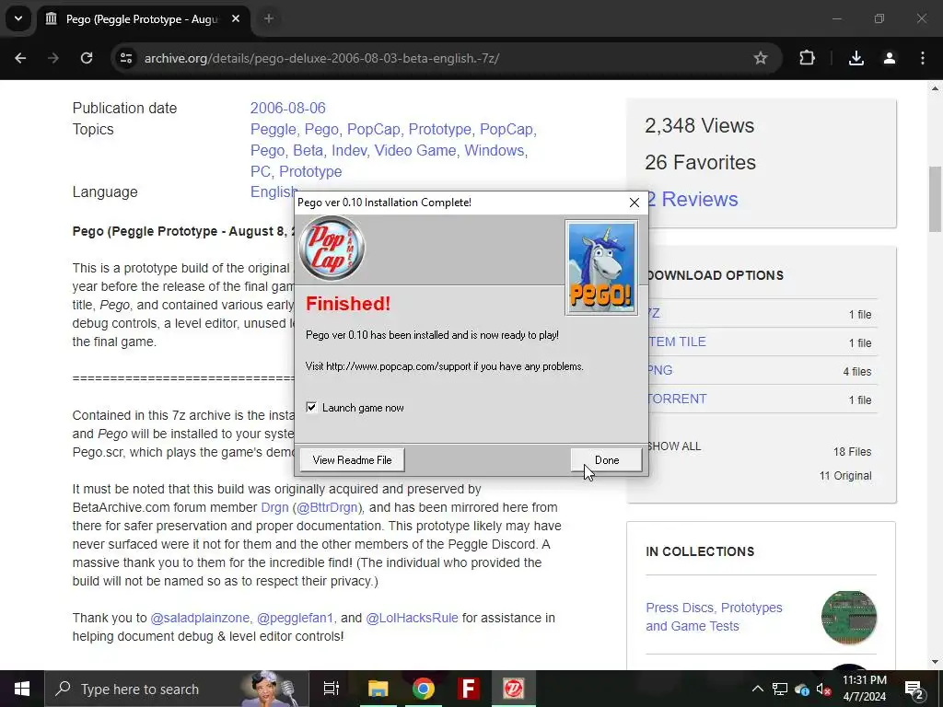The image size is (943, 707).
Task: Open Task View on taskbar
Action: pyautogui.click(x=332, y=689)
